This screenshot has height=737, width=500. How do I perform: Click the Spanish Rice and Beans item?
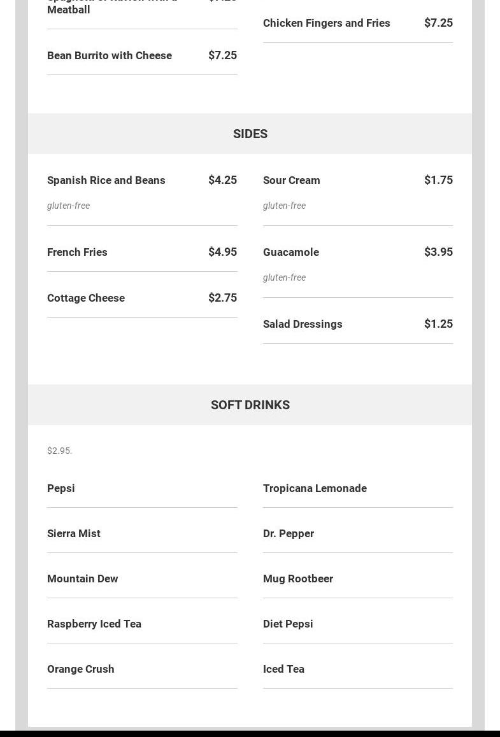coord(106,180)
